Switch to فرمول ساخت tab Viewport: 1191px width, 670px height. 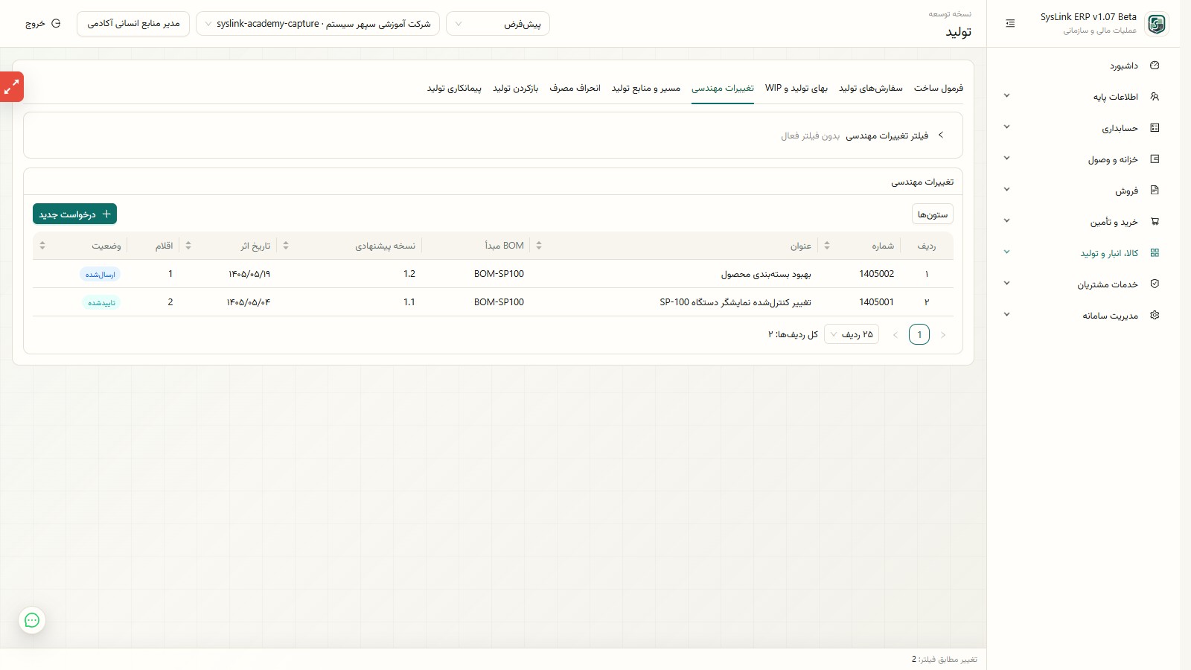pyautogui.click(x=939, y=88)
